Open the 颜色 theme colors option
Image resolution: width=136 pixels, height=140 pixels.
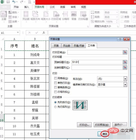[14, 12]
